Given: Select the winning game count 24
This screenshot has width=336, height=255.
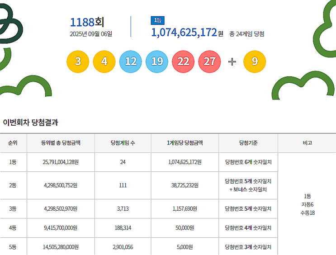Looking at the screenshot, I should [x=123, y=162].
